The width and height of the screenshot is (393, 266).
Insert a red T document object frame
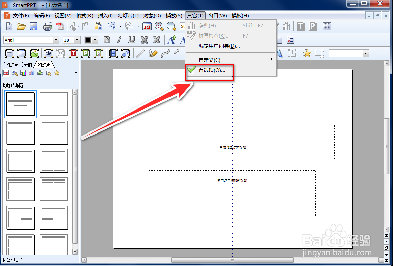pos(73,53)
